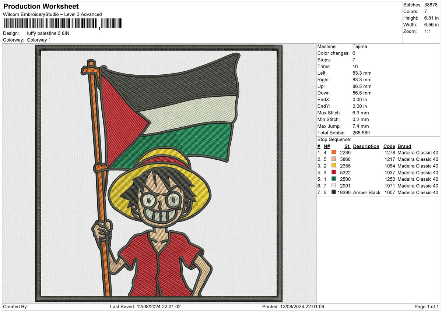The width and height of the screenshot is (442, 312).
Task: Click 'Madeira Classic 40' on the code 1007 row
Action: tap(418, 192)
